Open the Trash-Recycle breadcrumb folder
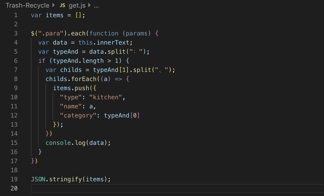This screenshot has height=196, width=324. [27, 6]
